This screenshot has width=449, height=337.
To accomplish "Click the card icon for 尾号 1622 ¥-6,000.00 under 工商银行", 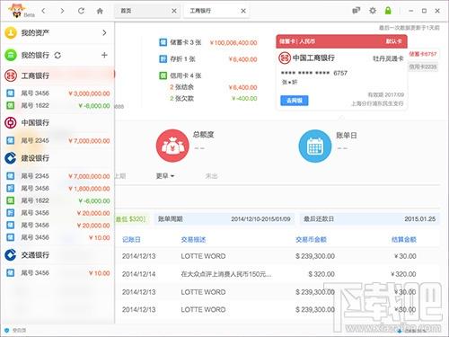I will pyautogui.click(x=11, y=105).
